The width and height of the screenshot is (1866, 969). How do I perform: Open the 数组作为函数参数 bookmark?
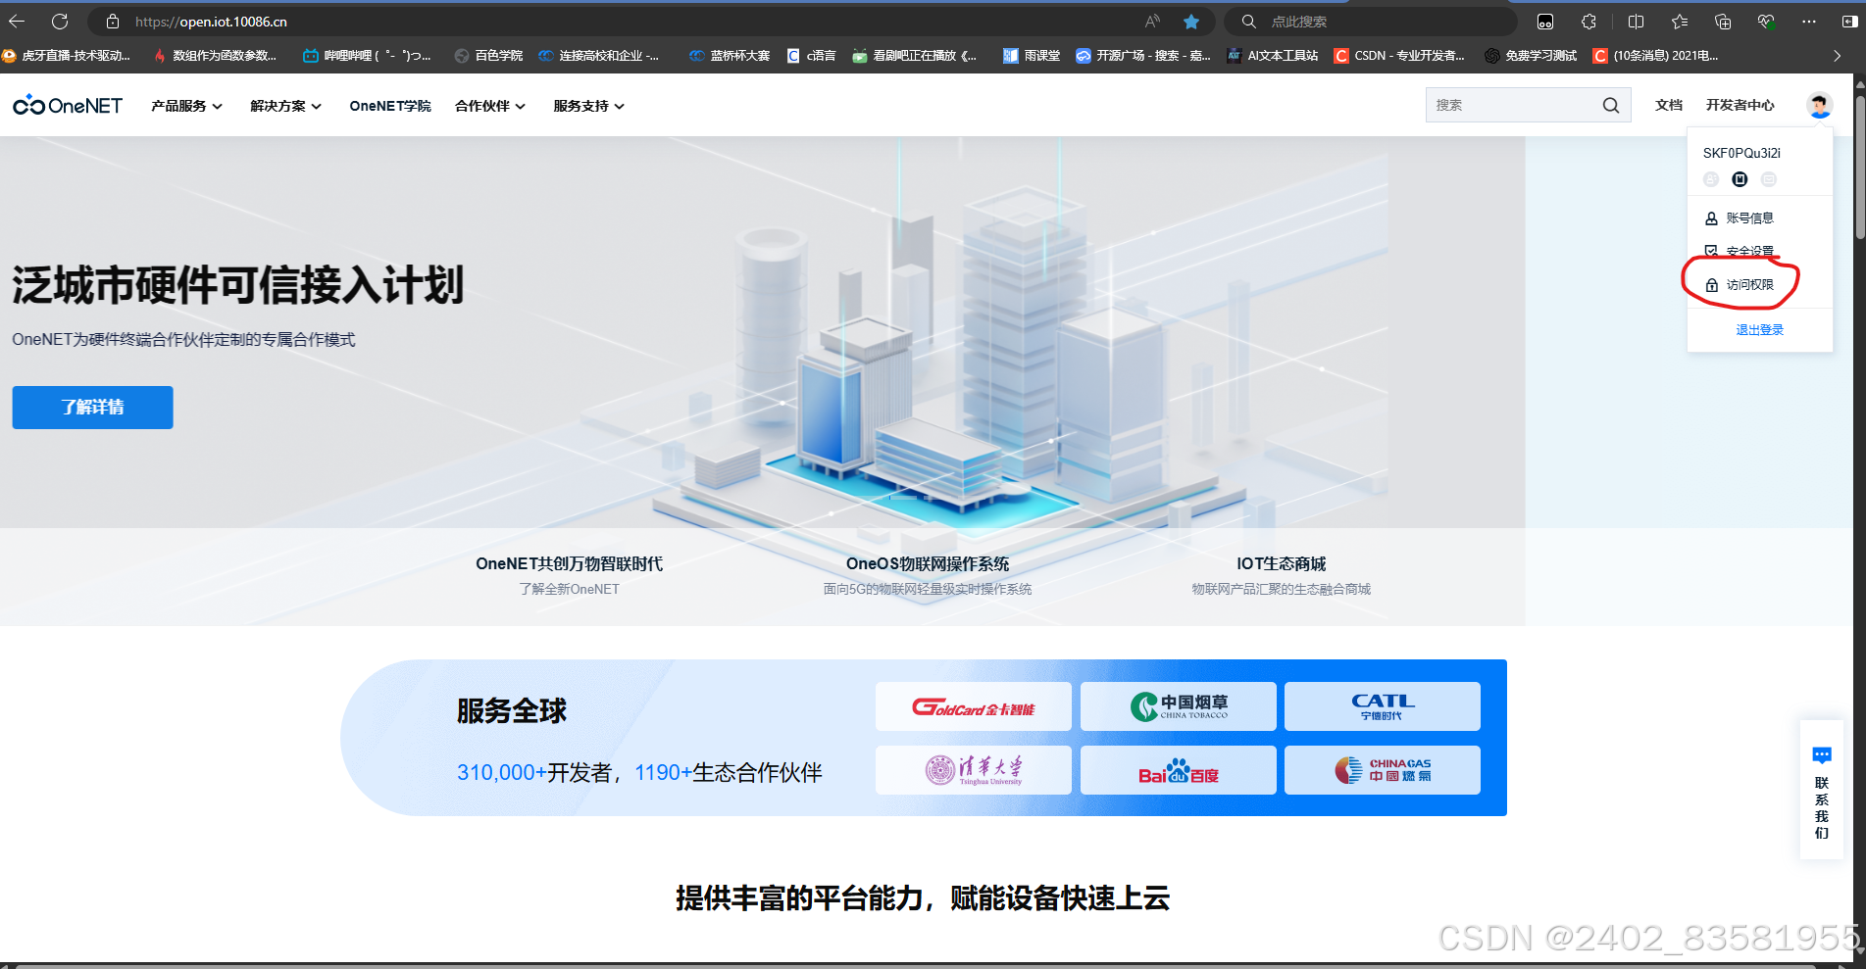point(216,56)
